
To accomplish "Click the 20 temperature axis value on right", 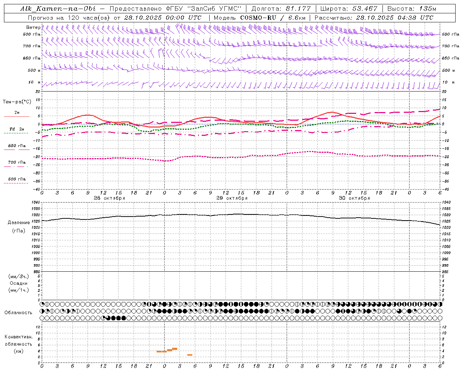I will click(444, 92).
